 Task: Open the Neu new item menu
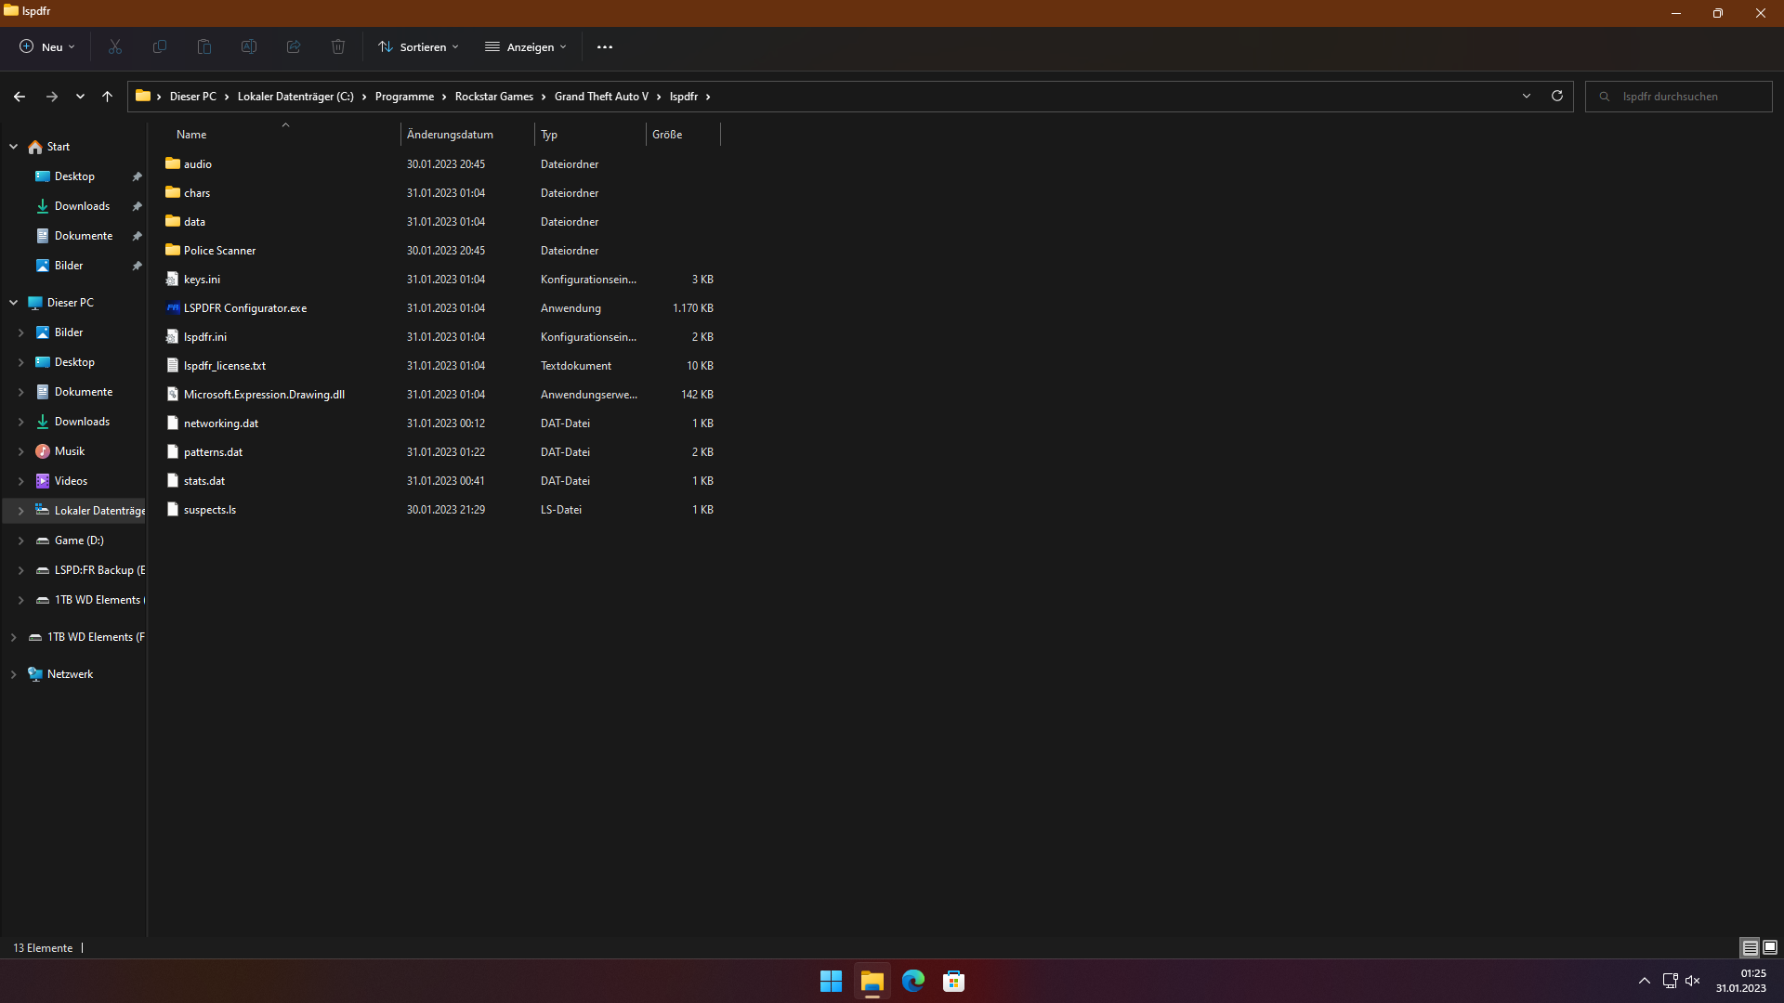click(x=46, y=46)
